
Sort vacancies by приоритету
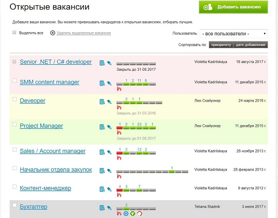(221, 45)
